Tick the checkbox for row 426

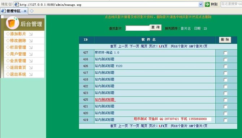coord(225,66)
